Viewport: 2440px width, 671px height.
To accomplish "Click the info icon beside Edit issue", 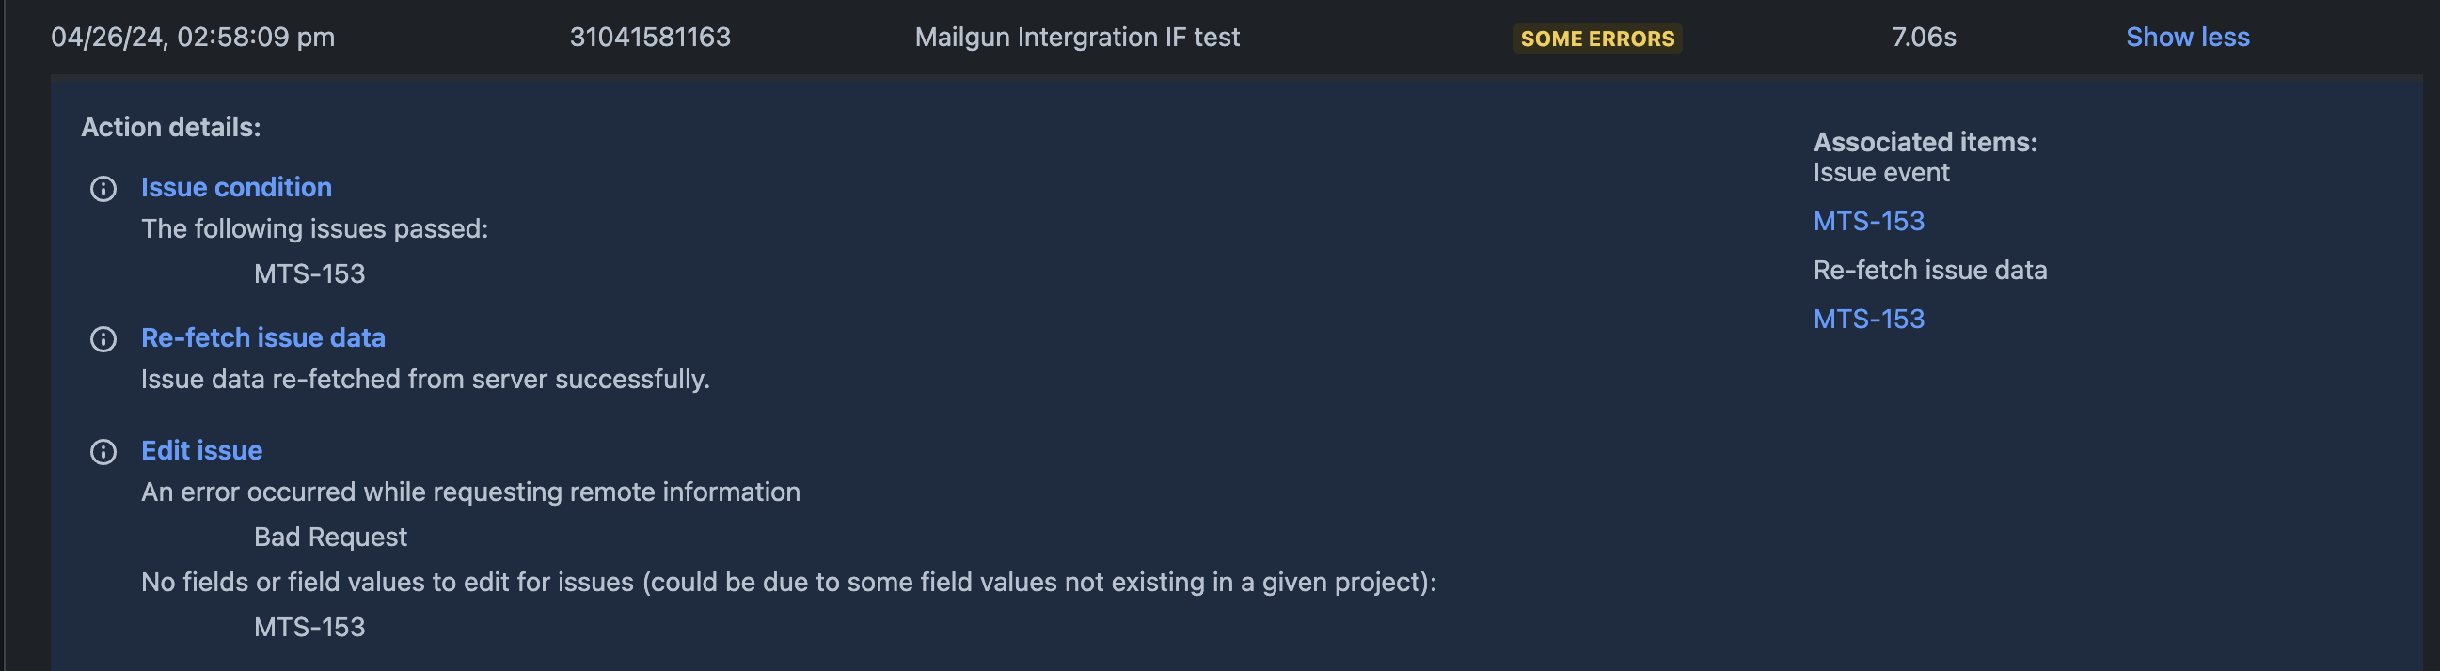I will click(x=103, y=451).
